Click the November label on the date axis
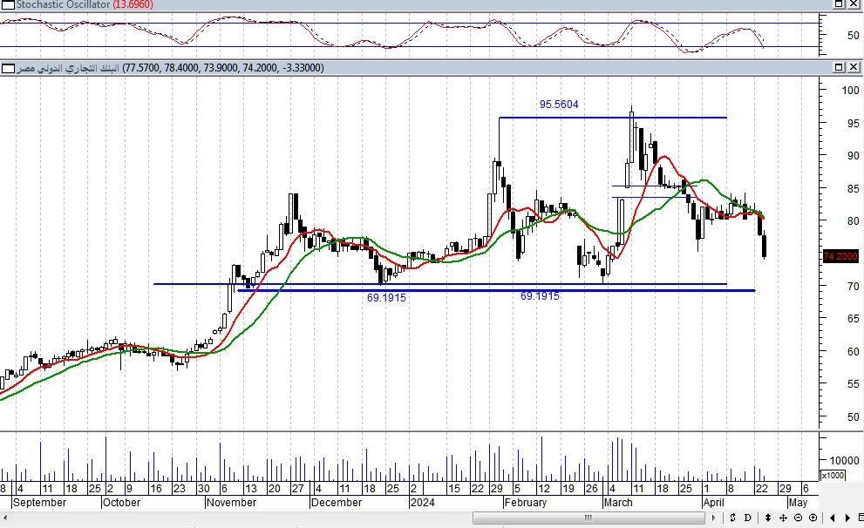This screenshot has width=864, height=528. pyautogui.click(x=231, y=503)
